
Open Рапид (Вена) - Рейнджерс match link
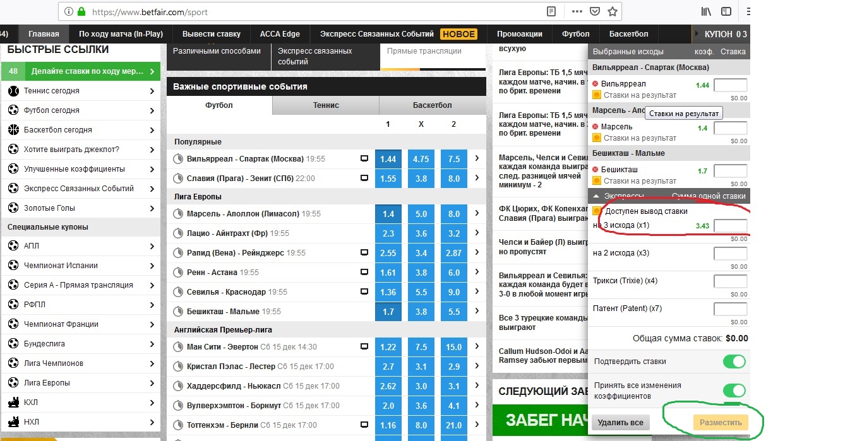(236, 253)
